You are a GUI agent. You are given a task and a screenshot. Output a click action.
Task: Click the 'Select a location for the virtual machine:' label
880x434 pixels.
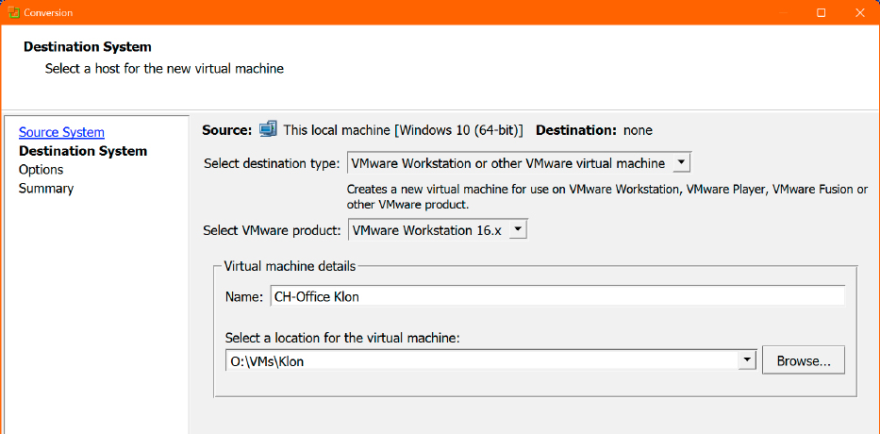[x=342, y=338]
